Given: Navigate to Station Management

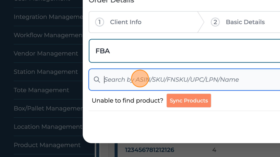Looking at the screenshot, I should pos(46,72).
